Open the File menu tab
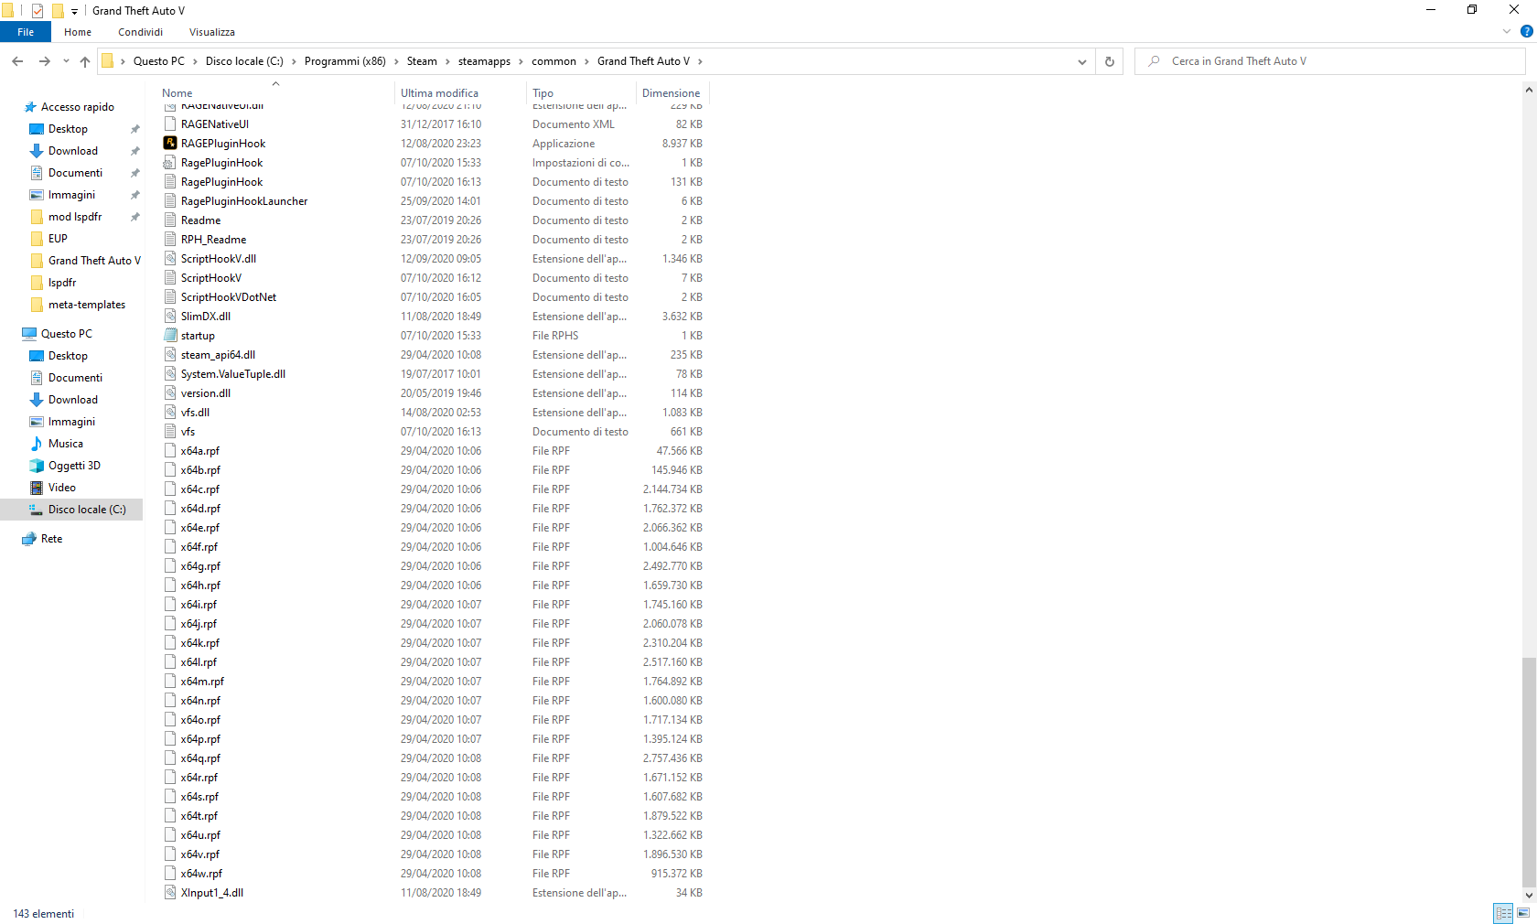The width and height of the screenshot is (1537, 924). pyautogui.click(x=26, y=32)
